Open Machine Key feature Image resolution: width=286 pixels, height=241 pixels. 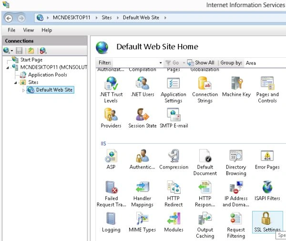click(236, 87)
